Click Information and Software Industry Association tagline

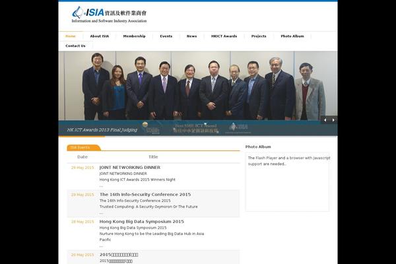coord(109,21)
